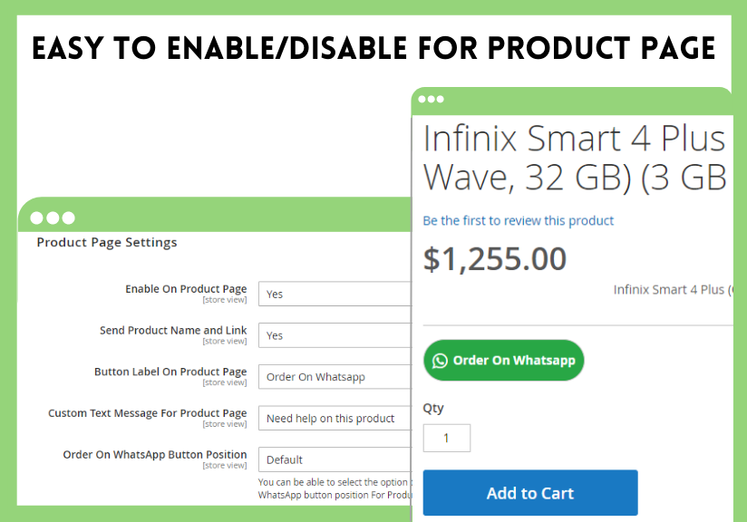The height and width of the screenshot is (522, 747).
Task: Click the Custom Text Message input field
Action: 335,418
